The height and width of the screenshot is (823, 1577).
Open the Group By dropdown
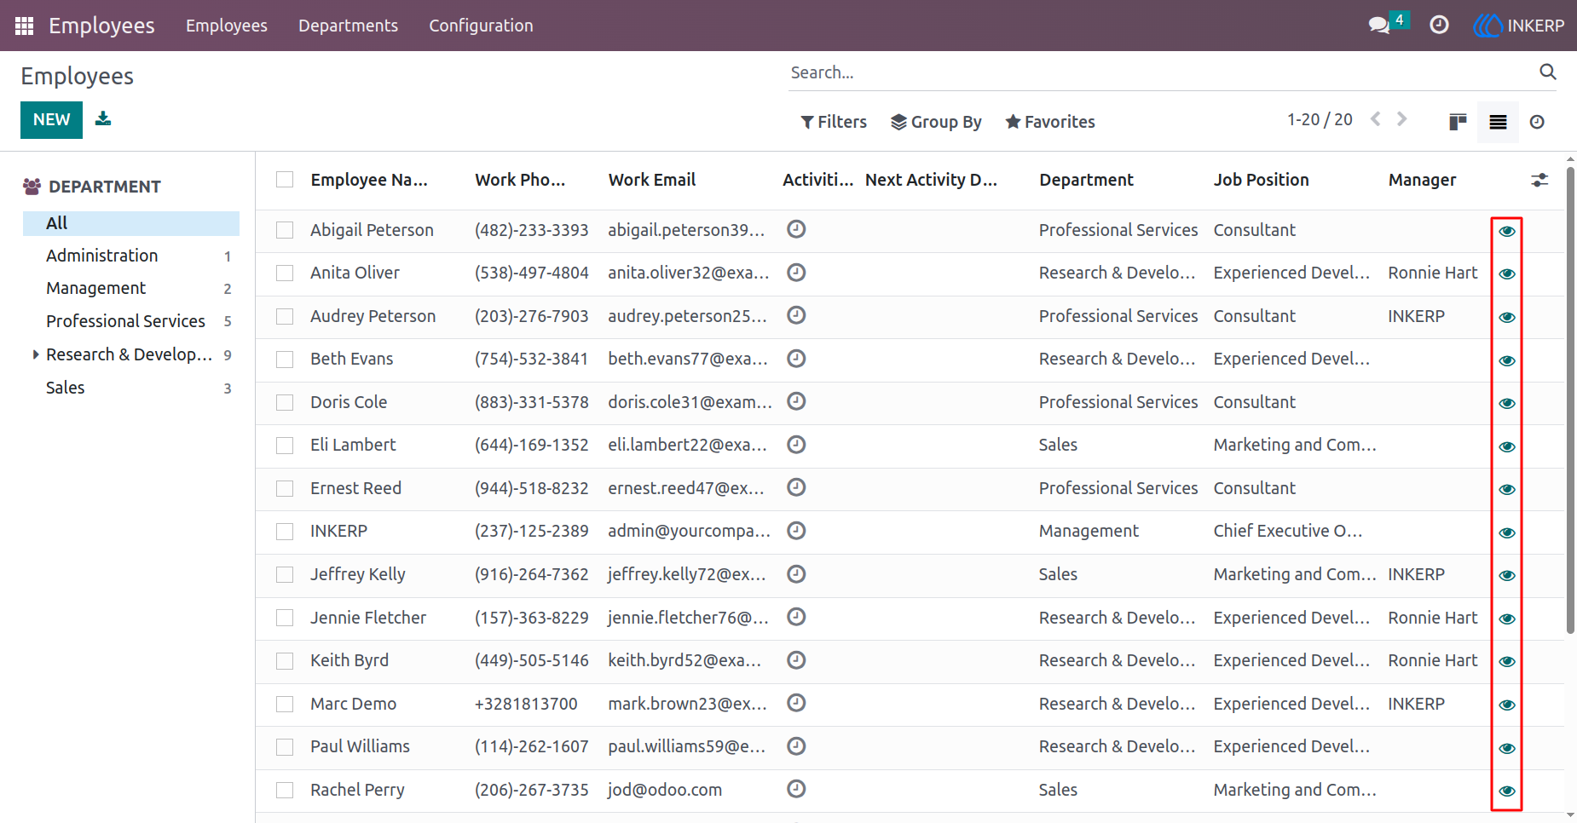pos(936,122)
